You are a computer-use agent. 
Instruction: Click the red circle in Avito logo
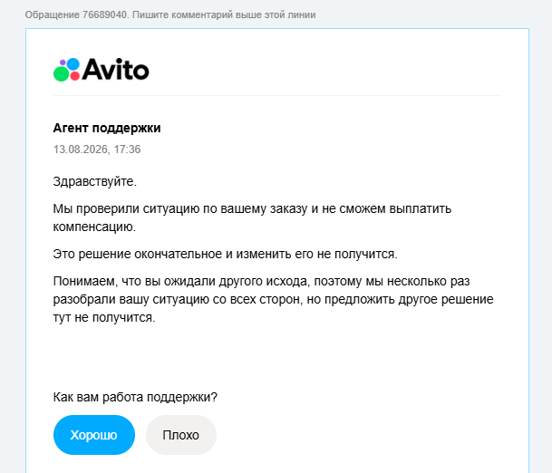tap(75, 76)
